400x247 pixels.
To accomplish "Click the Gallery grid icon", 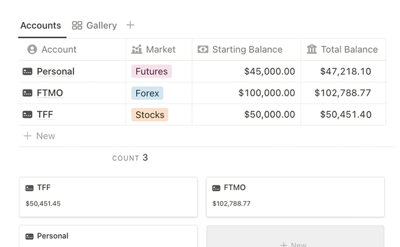I will pyautogui.click(x=77, y=26).
